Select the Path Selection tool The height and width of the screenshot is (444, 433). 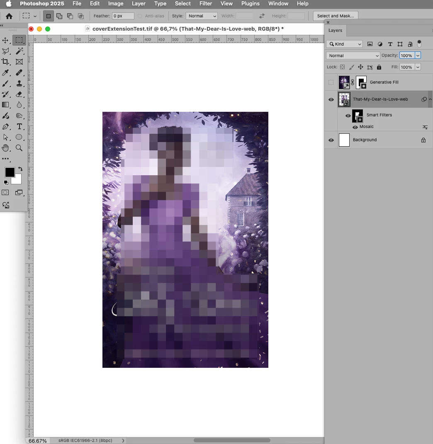5,138
